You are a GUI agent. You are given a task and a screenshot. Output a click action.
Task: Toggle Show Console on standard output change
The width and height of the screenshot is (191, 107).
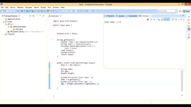165,19
